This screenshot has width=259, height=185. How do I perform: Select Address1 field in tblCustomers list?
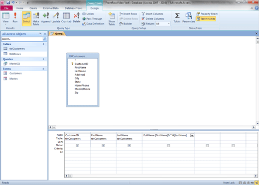pyautogui.click(x=80, y=75)
